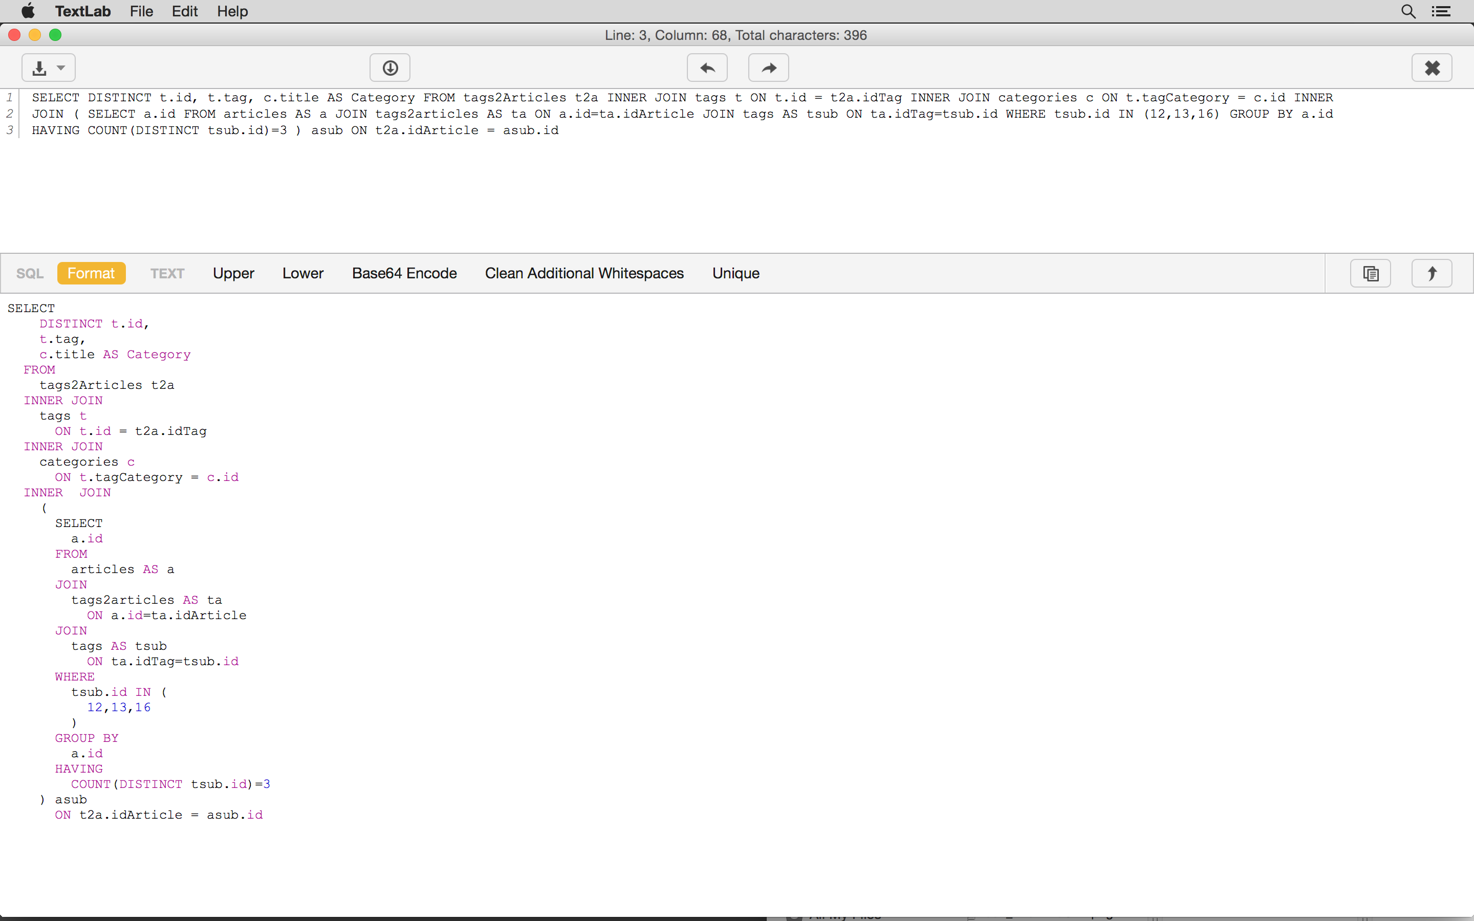
Task: Select Clean Additional Whitespaces action
Action: click(584, 274)
